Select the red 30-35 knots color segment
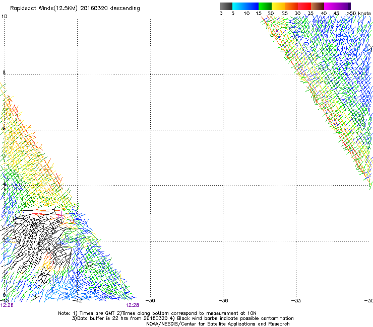This screenshot has height=327, width=373. tap(304, 6)
